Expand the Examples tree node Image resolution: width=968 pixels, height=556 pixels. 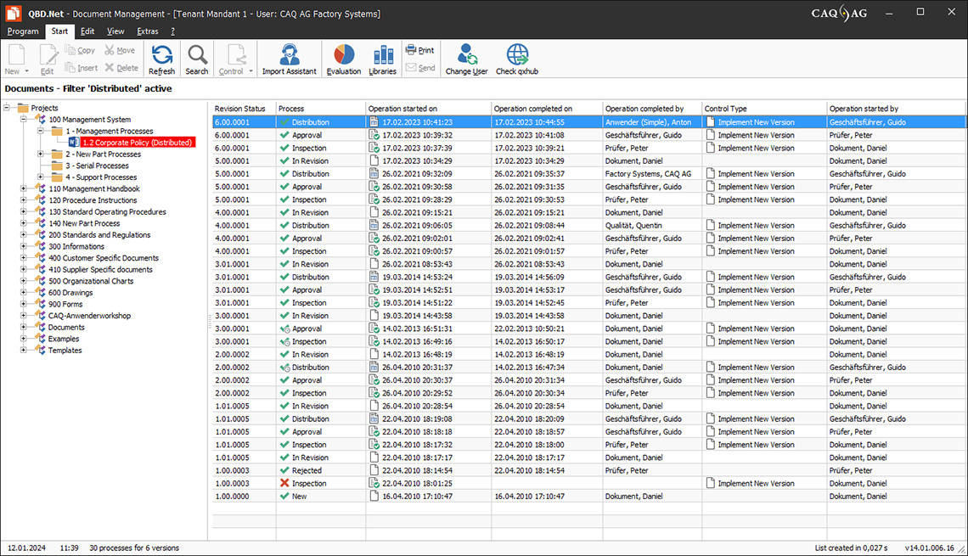pos(24,338)
